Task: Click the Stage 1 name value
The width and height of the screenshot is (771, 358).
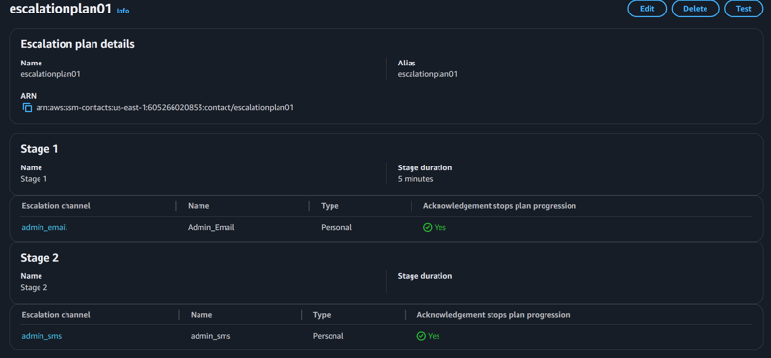Action: tap(34, 179)
